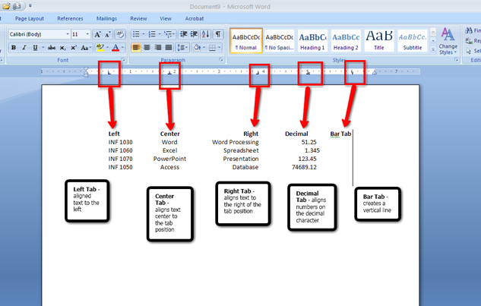This screenshot has height=306, width=481.
Task: Click the Multilevel List icon
Action: pos(168,34)
